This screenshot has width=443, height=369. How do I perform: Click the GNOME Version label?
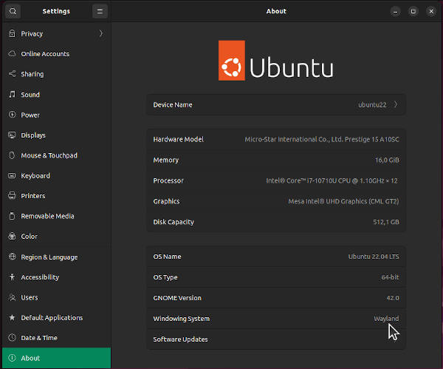(x=177, y=298)
